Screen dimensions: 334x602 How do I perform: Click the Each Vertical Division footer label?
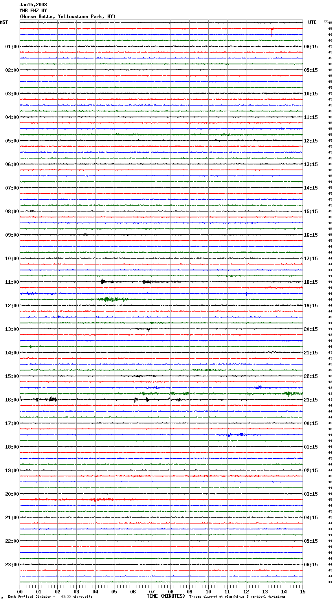tap(31, 597)
